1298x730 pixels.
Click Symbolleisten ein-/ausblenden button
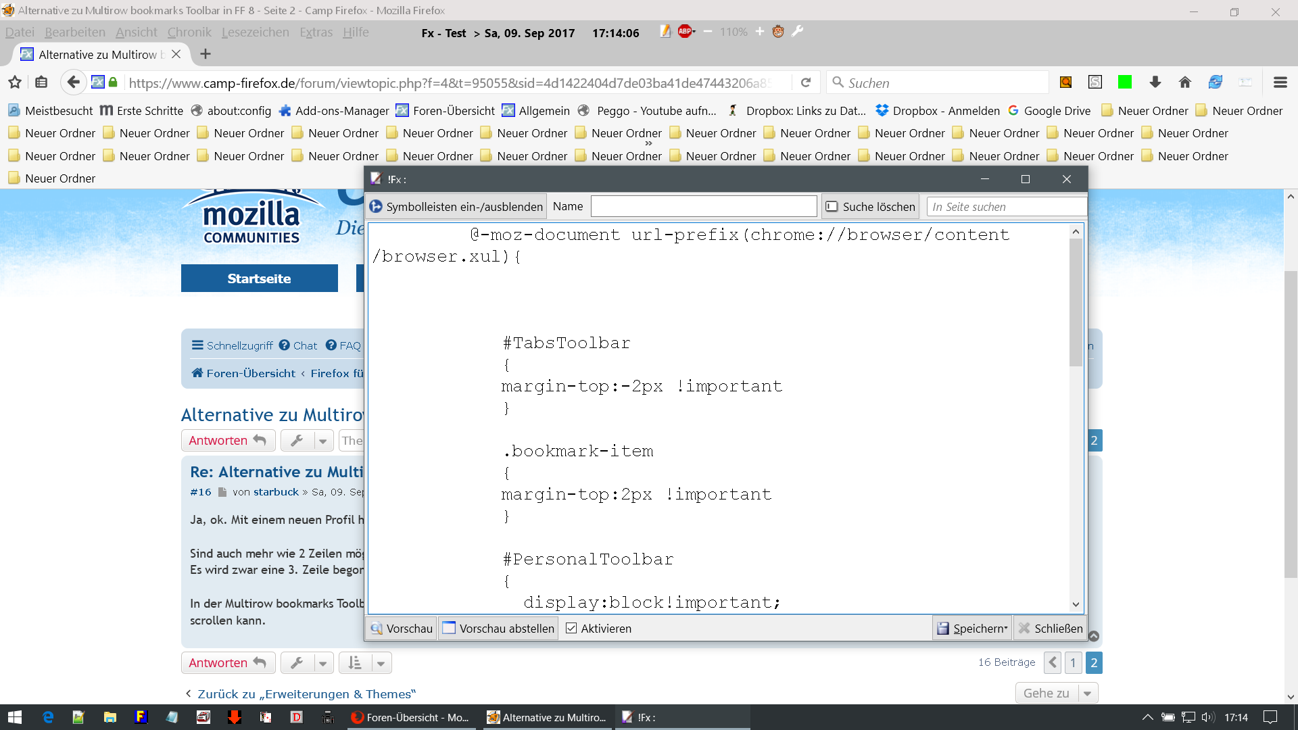coord(456,207)
